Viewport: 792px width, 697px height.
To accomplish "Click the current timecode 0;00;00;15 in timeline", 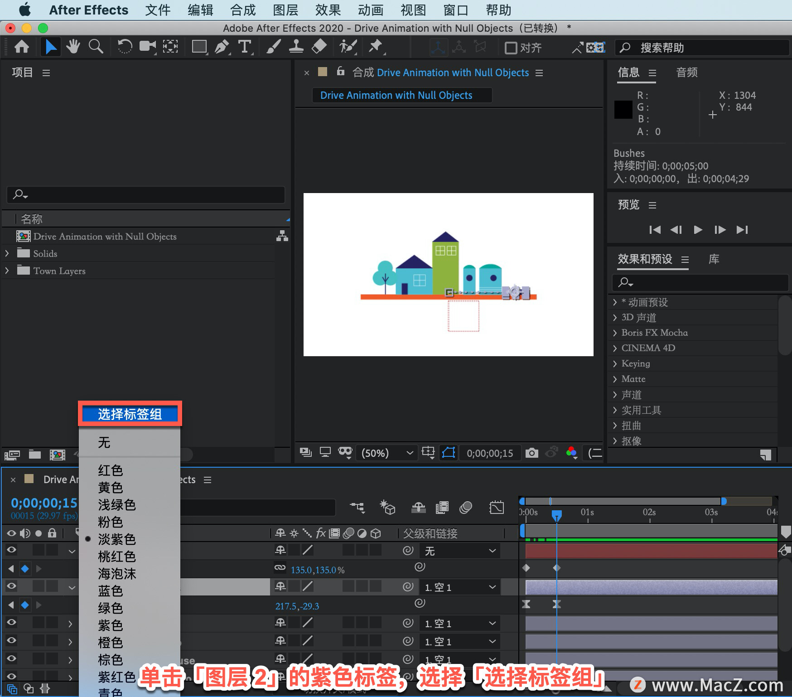I will pyautogui.click(x=44, y=503).
